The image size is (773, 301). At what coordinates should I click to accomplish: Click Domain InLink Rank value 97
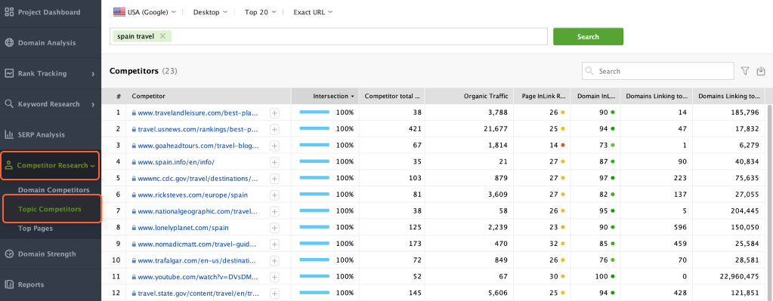pos(603,178)
